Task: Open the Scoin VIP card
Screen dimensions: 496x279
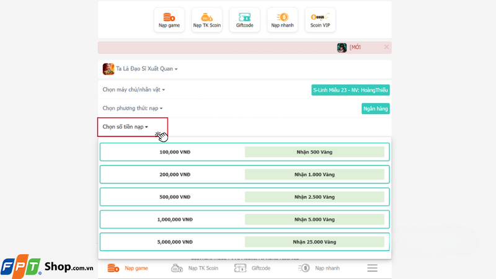Action: pyautogui.click(x=320, y=20)
